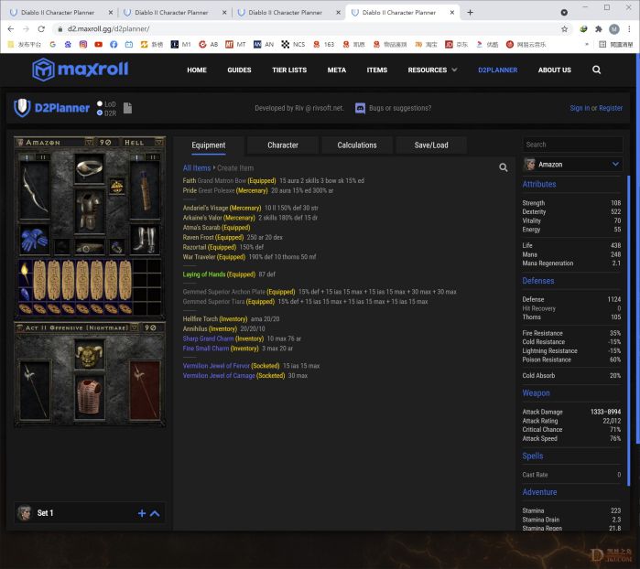
Task: Open the War Traveler boots slot
Action: (x=145, y=239)
